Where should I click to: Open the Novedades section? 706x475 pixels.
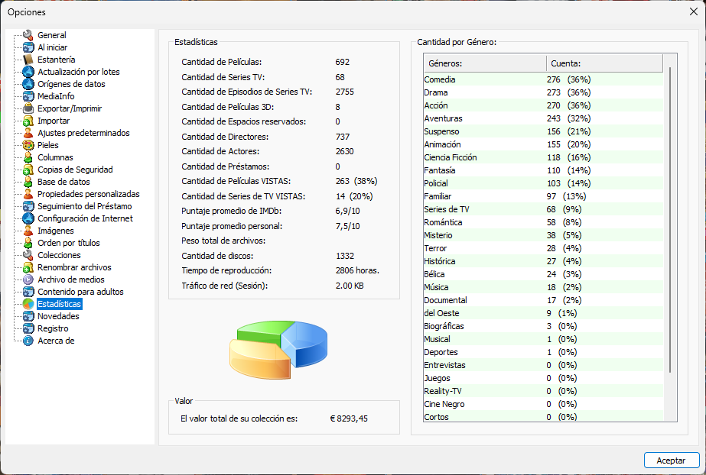coord(58,316)
